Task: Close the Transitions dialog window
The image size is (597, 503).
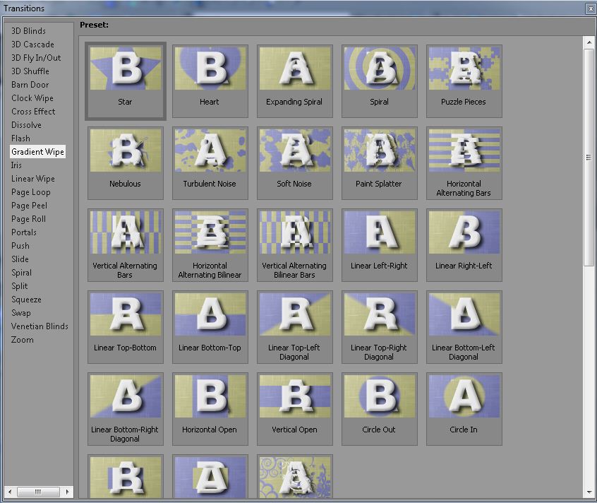Action: 591,8
